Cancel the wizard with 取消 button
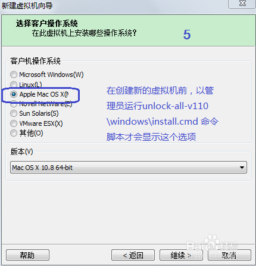 pyautogui.click(x=229, y=255)
